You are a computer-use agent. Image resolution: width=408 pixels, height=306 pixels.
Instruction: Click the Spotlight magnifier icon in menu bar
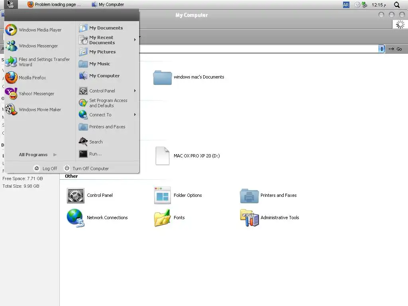tap(397, 5)
